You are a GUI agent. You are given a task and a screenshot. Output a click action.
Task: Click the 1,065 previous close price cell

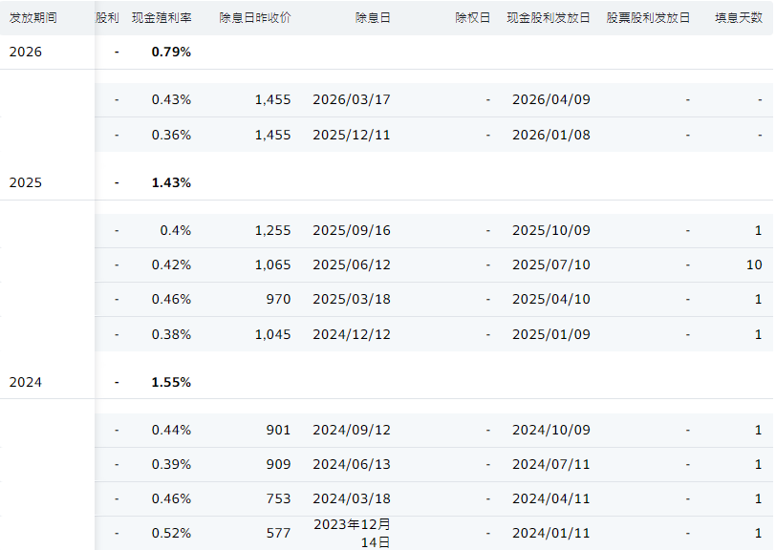pyautogui.click(x=272, y=264)
